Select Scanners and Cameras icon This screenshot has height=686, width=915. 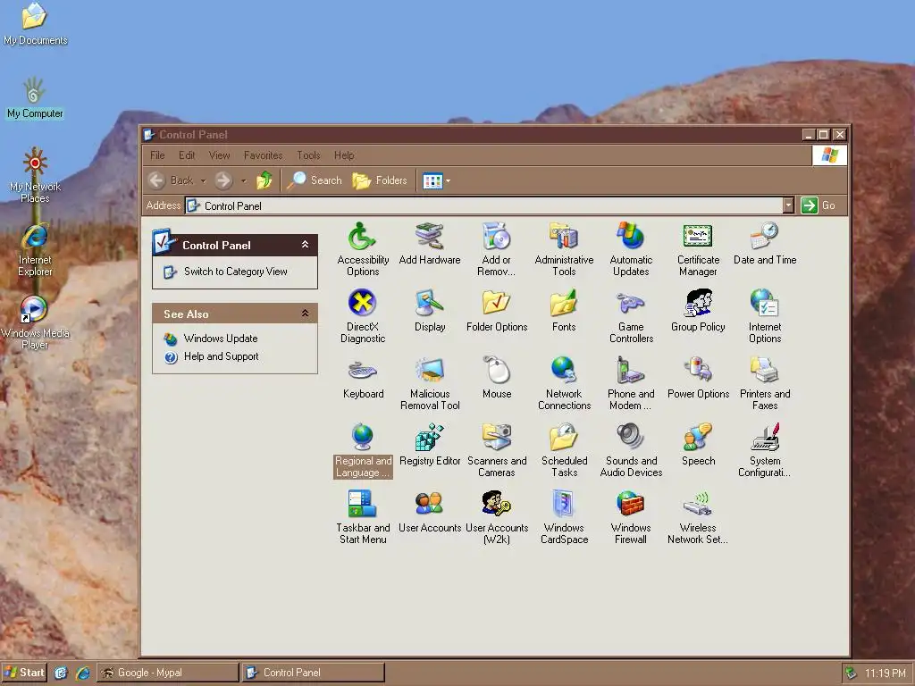coord(497,450)
